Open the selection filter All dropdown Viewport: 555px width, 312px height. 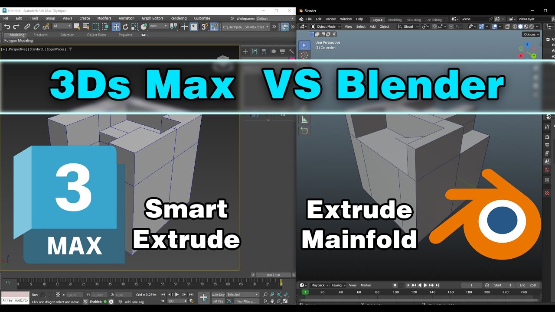click(62, 26)
